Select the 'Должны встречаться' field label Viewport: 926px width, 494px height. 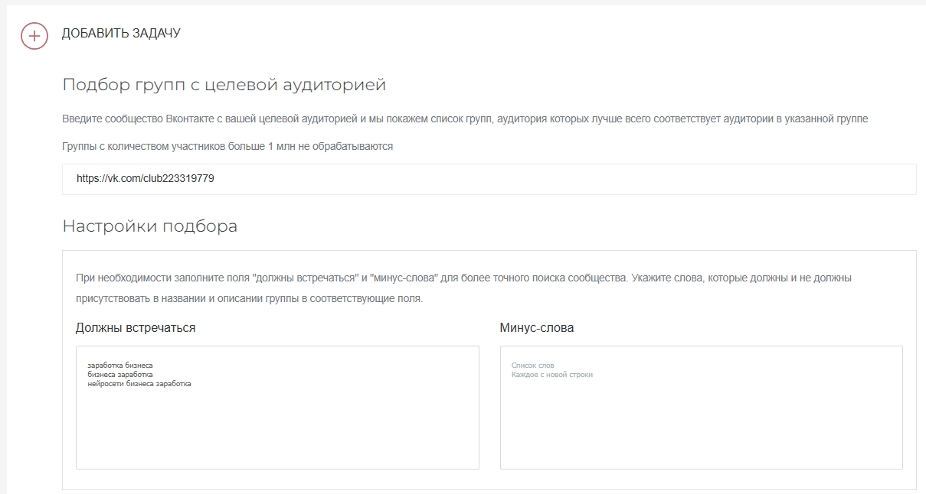[136, 328]
